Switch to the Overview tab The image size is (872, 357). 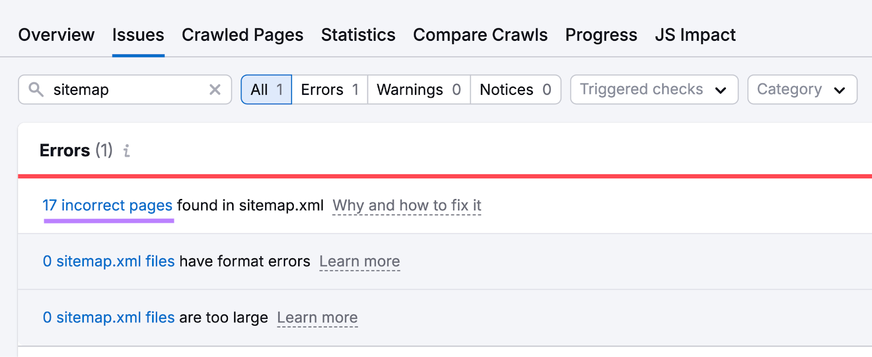[56, 35]
